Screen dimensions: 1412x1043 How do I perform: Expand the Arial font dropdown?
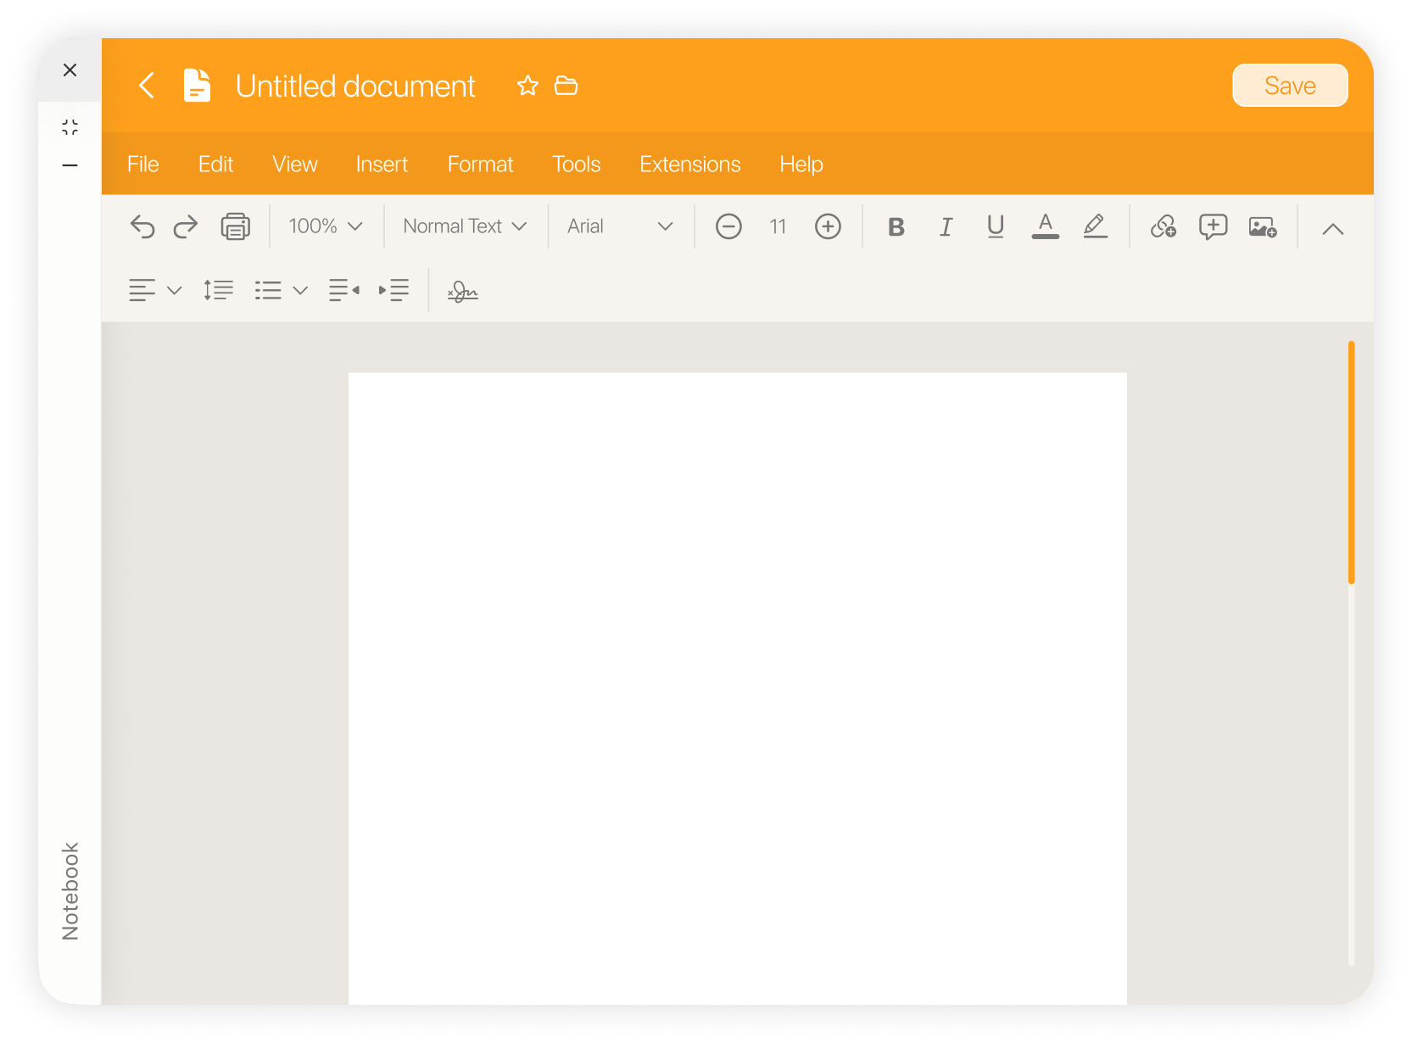620,226
